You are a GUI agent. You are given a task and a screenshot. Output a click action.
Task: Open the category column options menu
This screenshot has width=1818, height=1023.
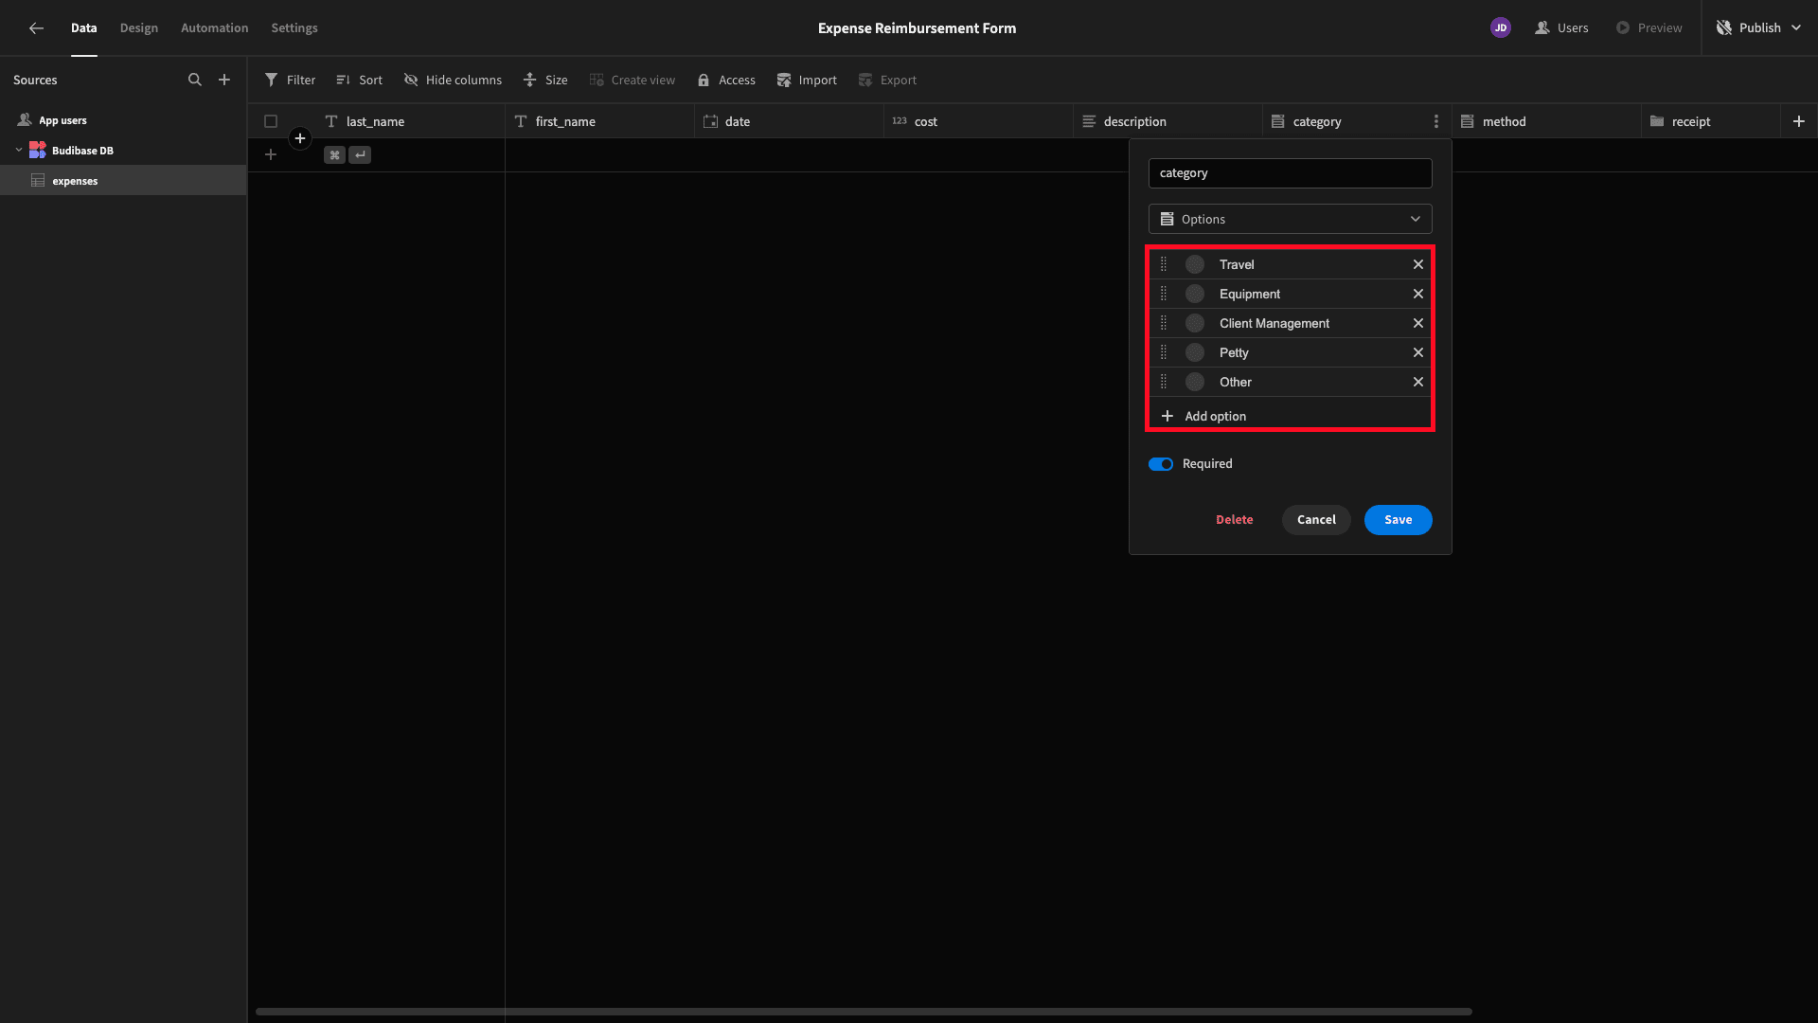coord(1436,121)
